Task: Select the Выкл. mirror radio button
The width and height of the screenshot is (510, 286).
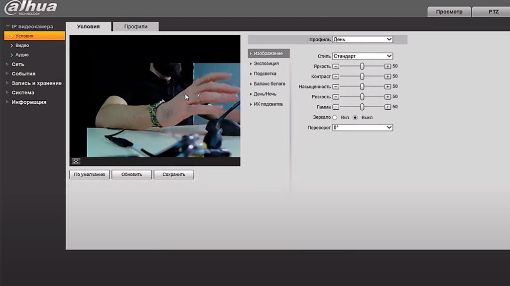Action: click(355, 117)
